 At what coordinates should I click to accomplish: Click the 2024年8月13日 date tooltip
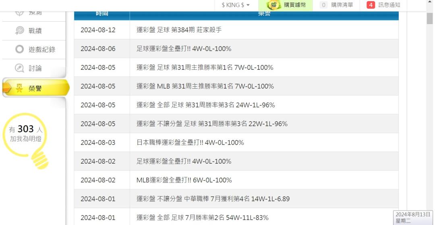pyautogui.click(x=413, y=217)
